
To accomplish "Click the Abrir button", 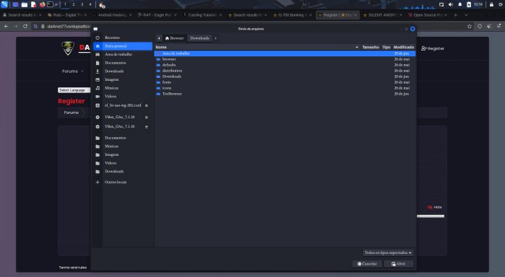I will point(398,264).
